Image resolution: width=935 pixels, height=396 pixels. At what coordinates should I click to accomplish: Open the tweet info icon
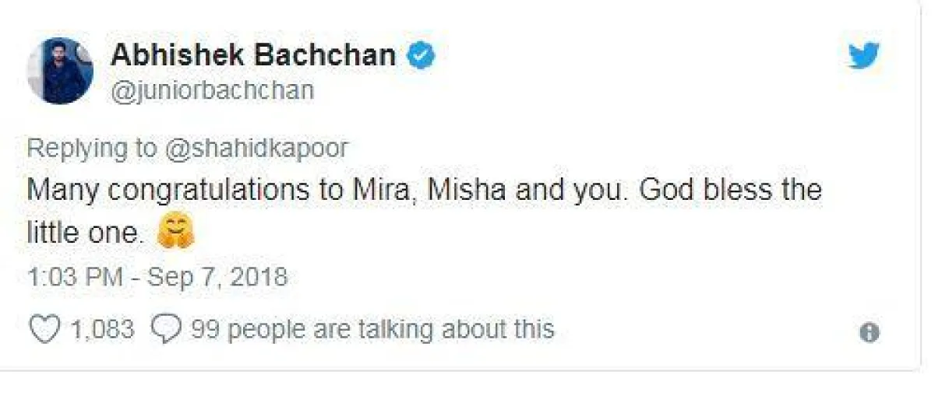(x=869, y=333)
